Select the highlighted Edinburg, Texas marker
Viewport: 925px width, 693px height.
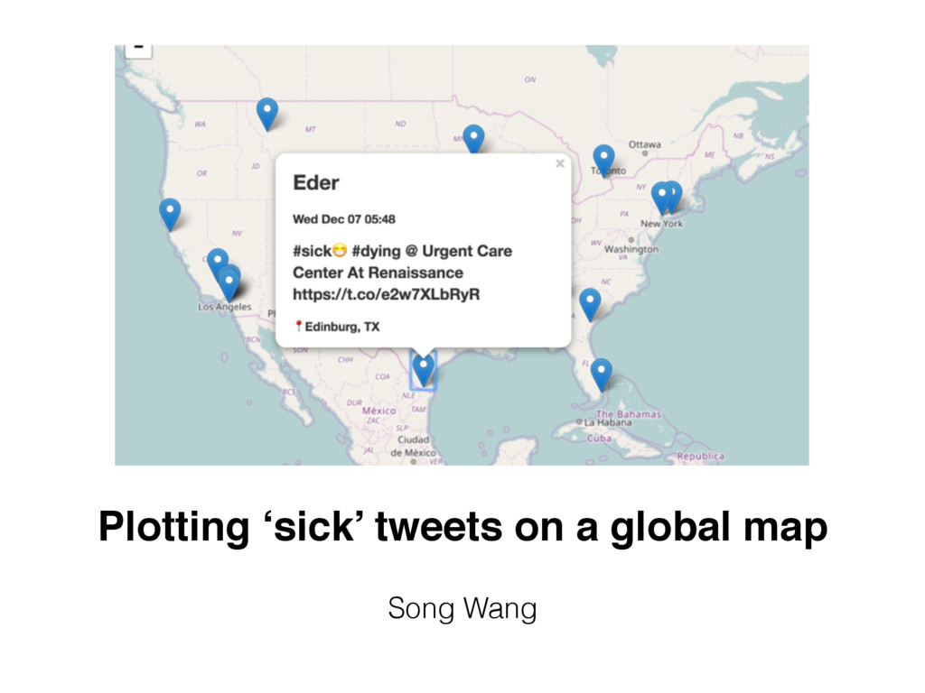click(x=423, y=370)
